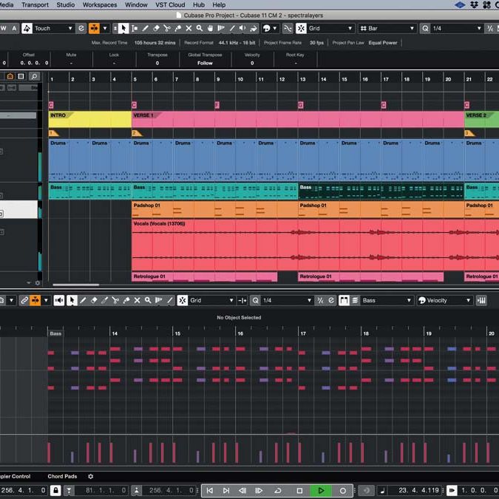Viewport: 499px width, 499px height.
Task: Click the Stop transport button
Action: point(299,491)
